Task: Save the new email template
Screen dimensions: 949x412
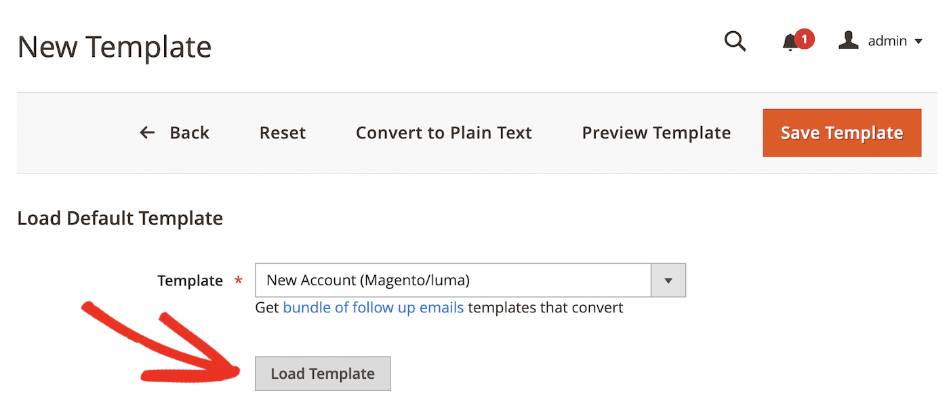Action: coord(841,133)
